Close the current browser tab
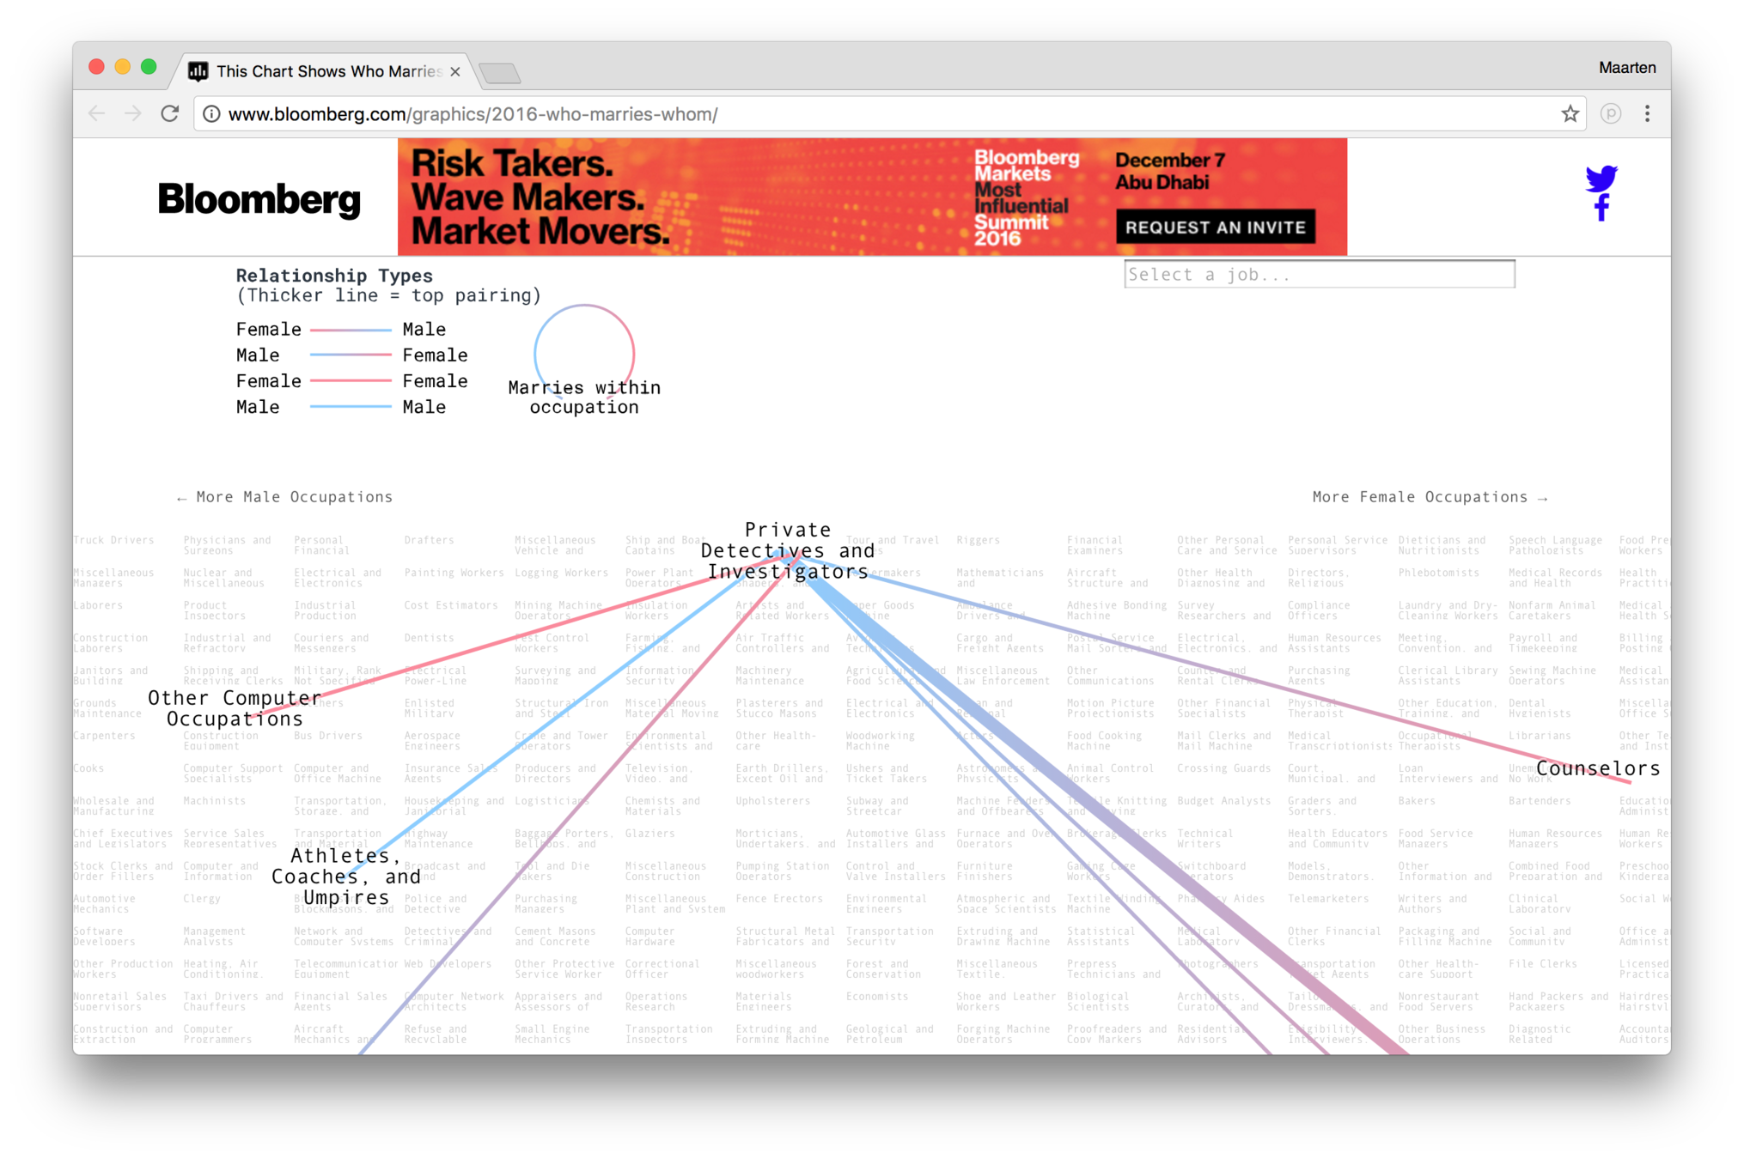 pyautogui.click(x=455, y=71)
